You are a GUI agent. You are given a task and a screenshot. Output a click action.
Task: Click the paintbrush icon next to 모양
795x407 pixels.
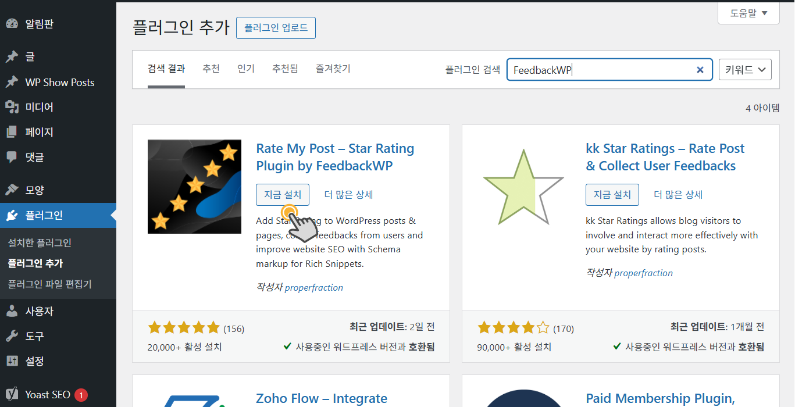click(x=12, y=190)
